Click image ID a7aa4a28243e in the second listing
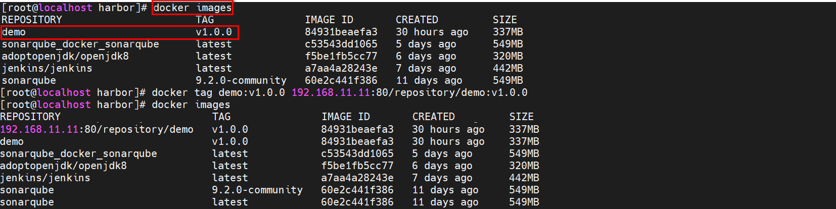This screenshot has height=209, width=836. click(357, 178)
